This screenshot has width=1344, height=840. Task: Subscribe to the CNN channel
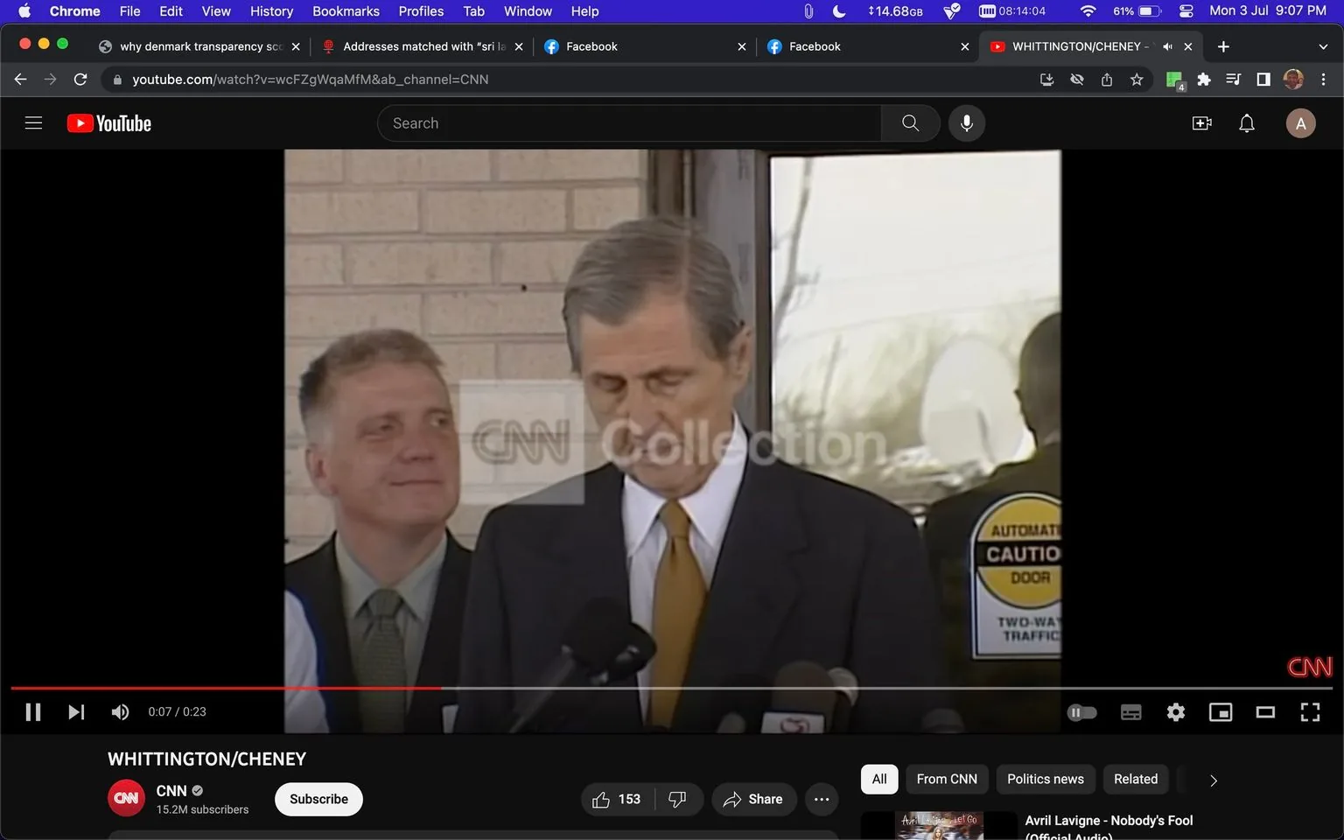(x=318, y=799)
